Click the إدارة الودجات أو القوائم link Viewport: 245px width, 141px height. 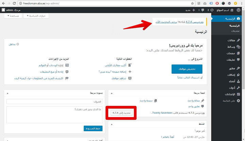[51, 65]
